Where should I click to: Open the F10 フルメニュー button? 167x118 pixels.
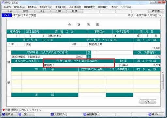[156, 114]
